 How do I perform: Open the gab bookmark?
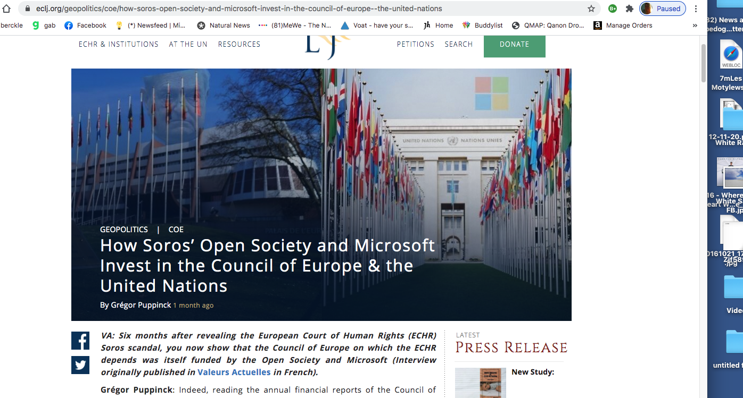click(x=44, y=25)
